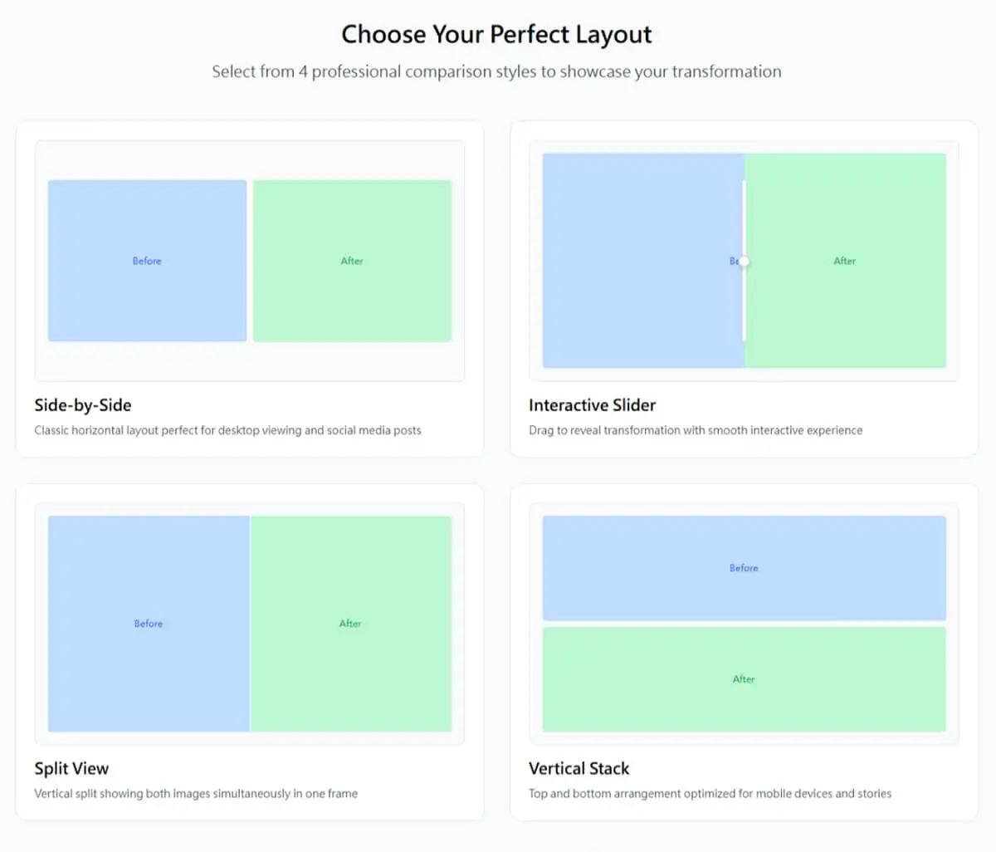Screen dimensions: 996x852
Task: Pick the Vertical Stack layout title
Action: (579, 768)
